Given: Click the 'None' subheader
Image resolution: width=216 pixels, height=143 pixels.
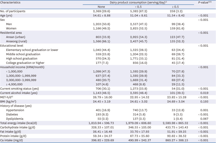Looking at the screenshot, I should (x=101, y=7).
